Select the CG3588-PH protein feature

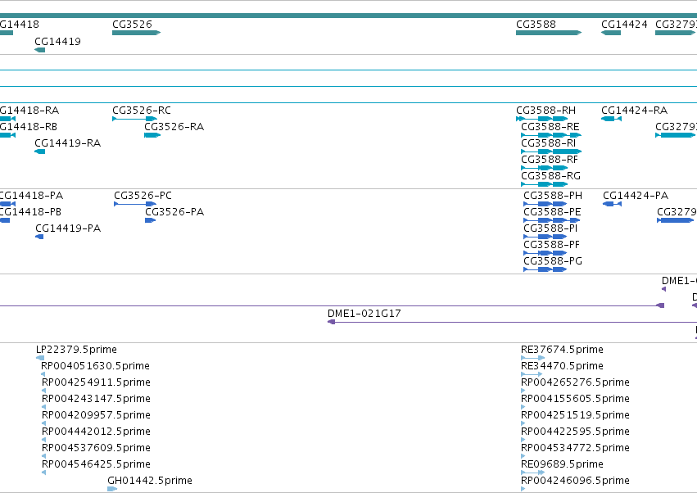pyautogui.click(x=545, y=204)
